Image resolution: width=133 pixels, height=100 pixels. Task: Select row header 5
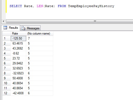(x=7, y=58)
